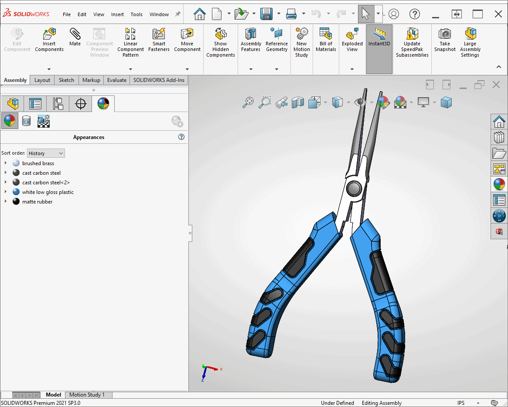Switch to the ConfigurationManager tab icon

[58, 103]
